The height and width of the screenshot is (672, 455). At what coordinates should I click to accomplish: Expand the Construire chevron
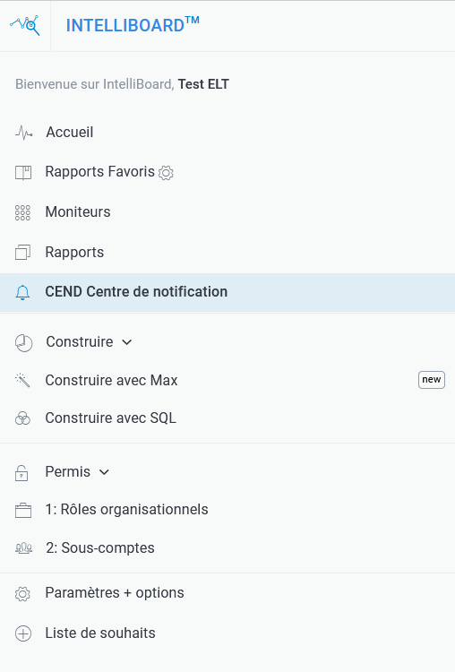click(127, 342)
